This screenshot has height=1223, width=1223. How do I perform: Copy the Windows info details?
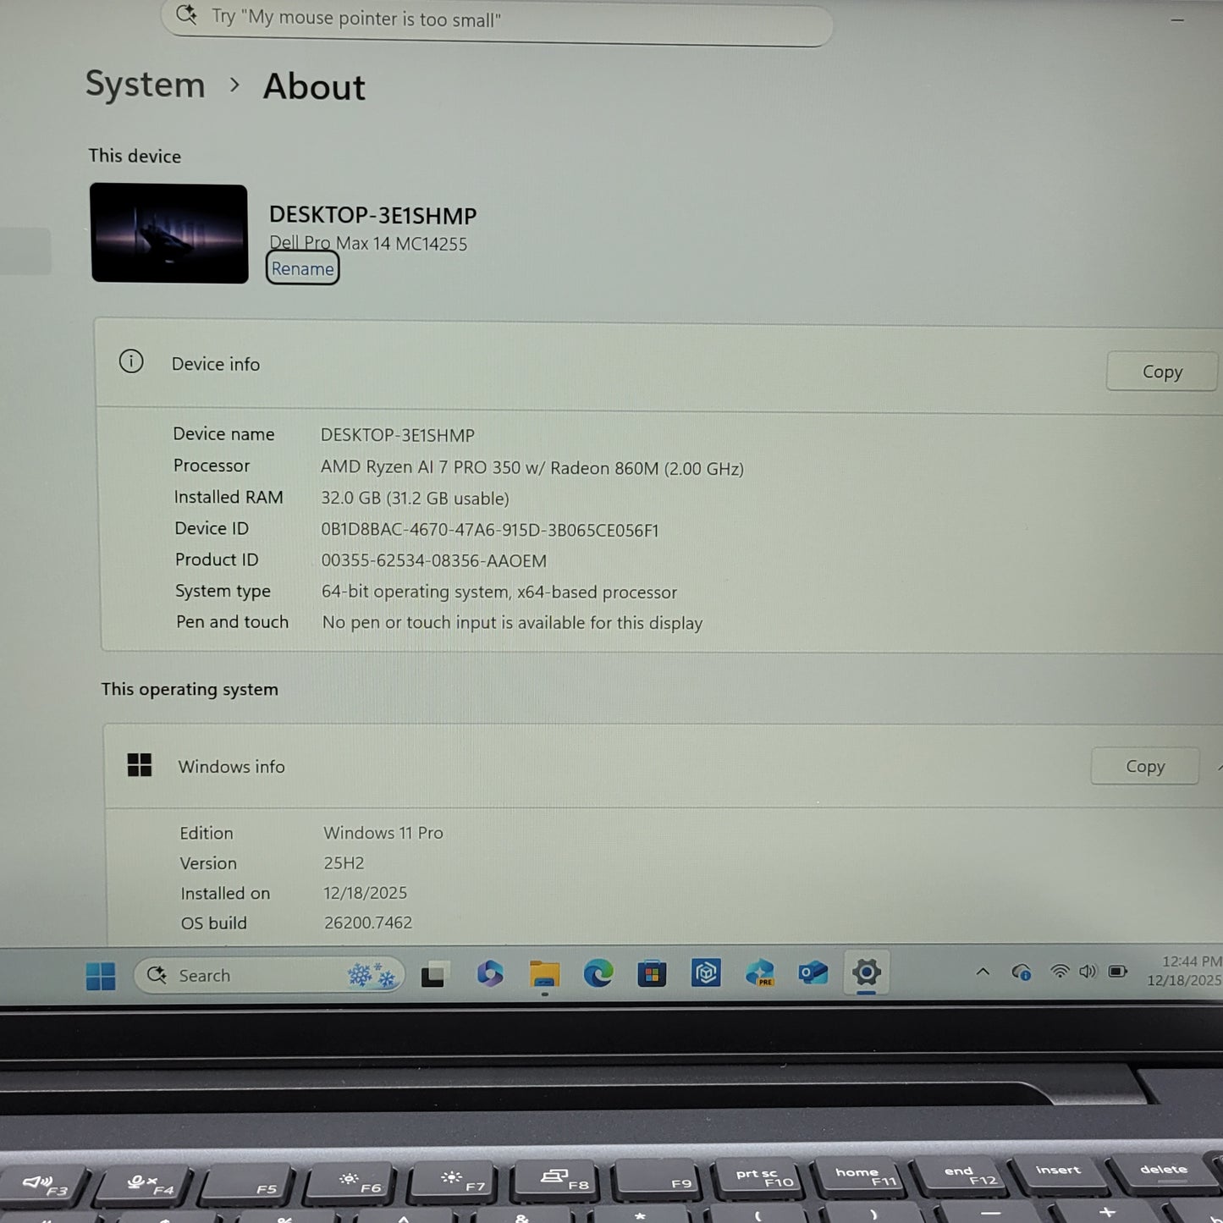pos(1144,766)
